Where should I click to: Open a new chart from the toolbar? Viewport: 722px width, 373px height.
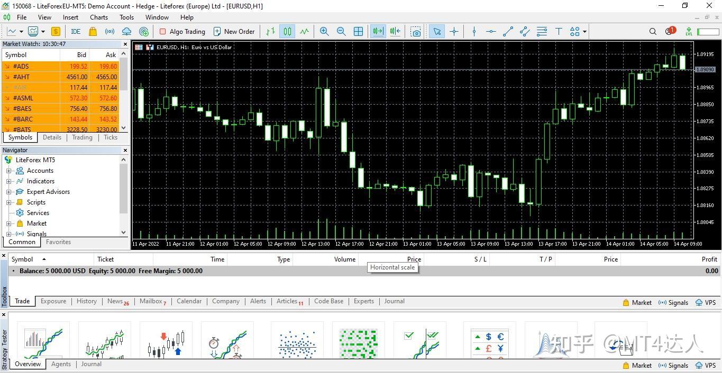click(12, 32)
